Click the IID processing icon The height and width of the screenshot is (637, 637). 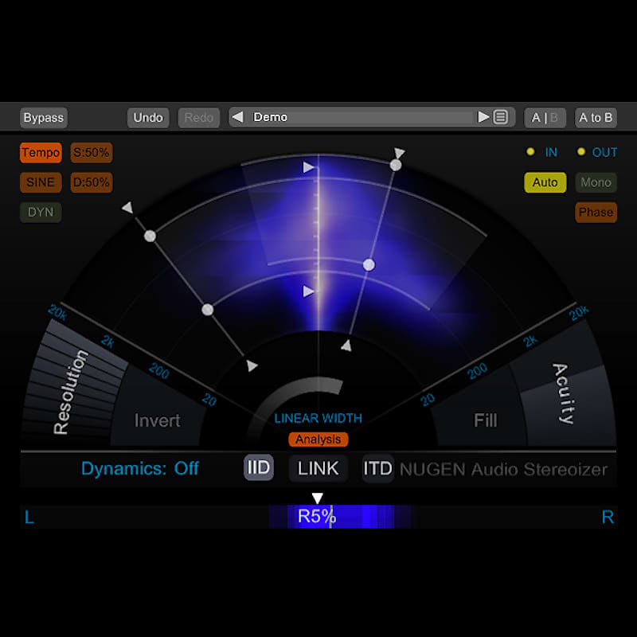tap(257, 469)
